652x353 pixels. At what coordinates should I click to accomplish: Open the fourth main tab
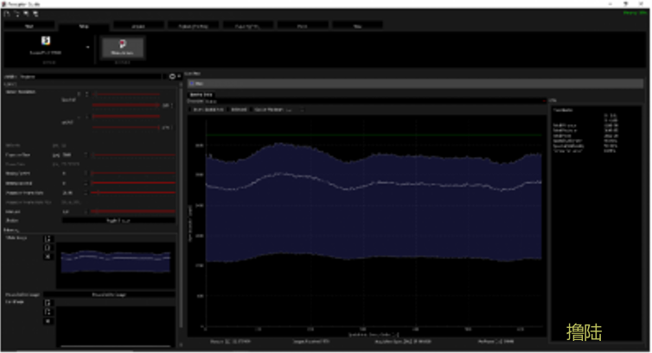[x=193, y=26]
